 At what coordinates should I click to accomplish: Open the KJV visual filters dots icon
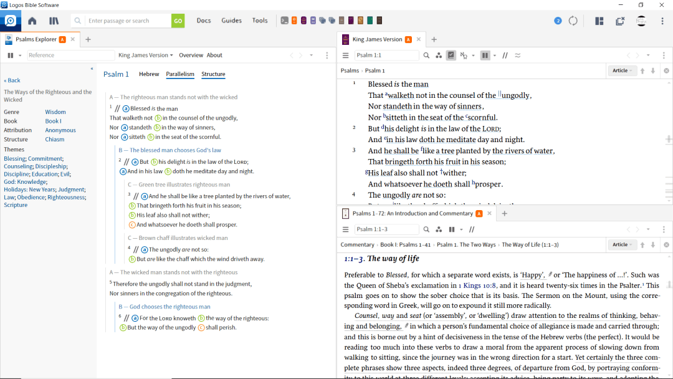(x=439, y=55)
